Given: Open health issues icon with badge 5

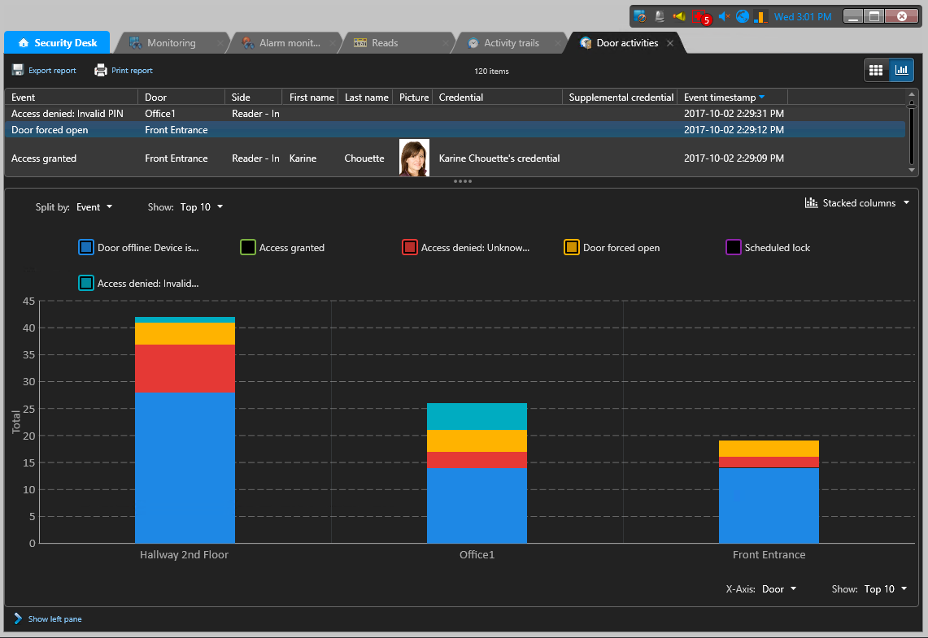Looking at the screenshot, I should click(700, 17).
